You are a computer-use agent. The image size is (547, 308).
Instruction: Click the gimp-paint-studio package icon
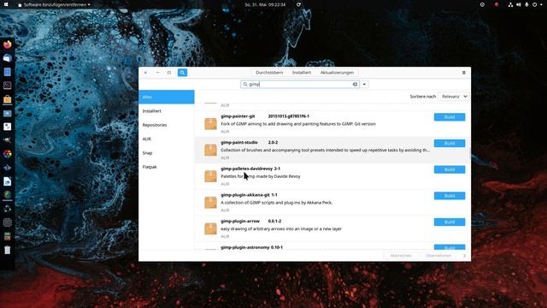[x=210, y=150]
